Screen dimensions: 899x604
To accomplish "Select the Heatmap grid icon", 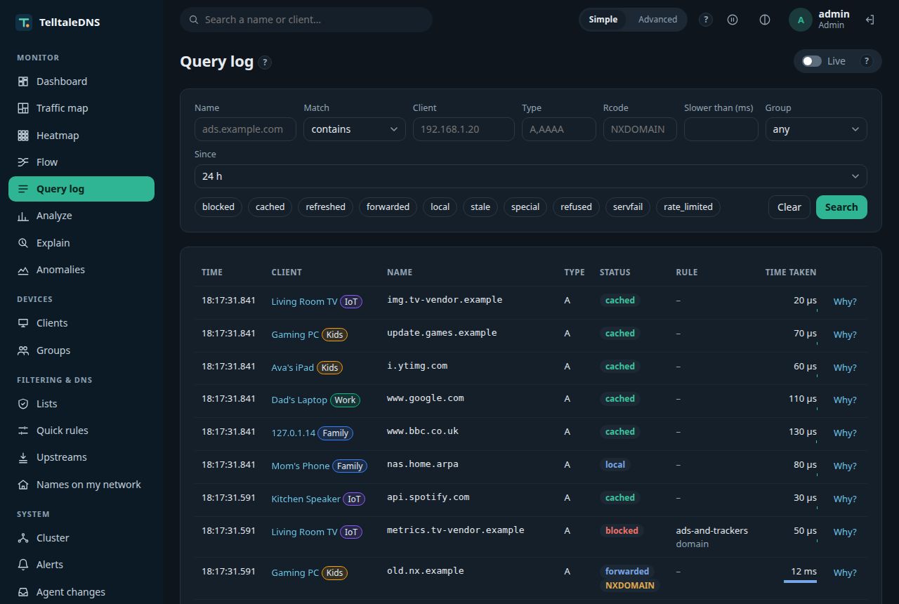I will click(x=23, y=136).
